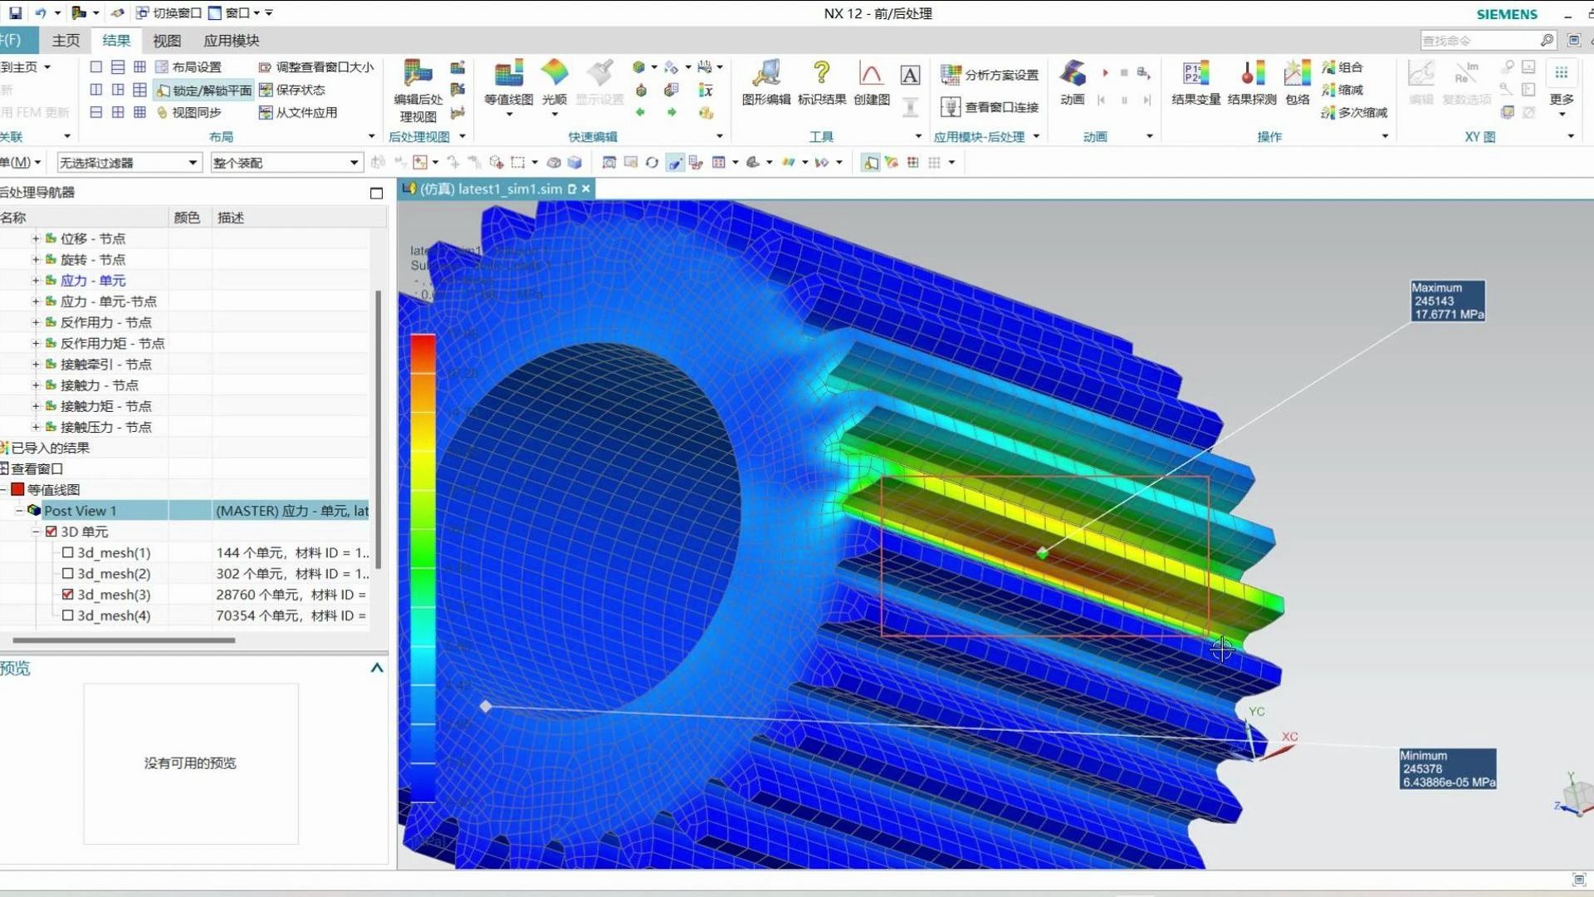Expand the 应力-单元 (Stress-Element) tree item

point(37,281)
